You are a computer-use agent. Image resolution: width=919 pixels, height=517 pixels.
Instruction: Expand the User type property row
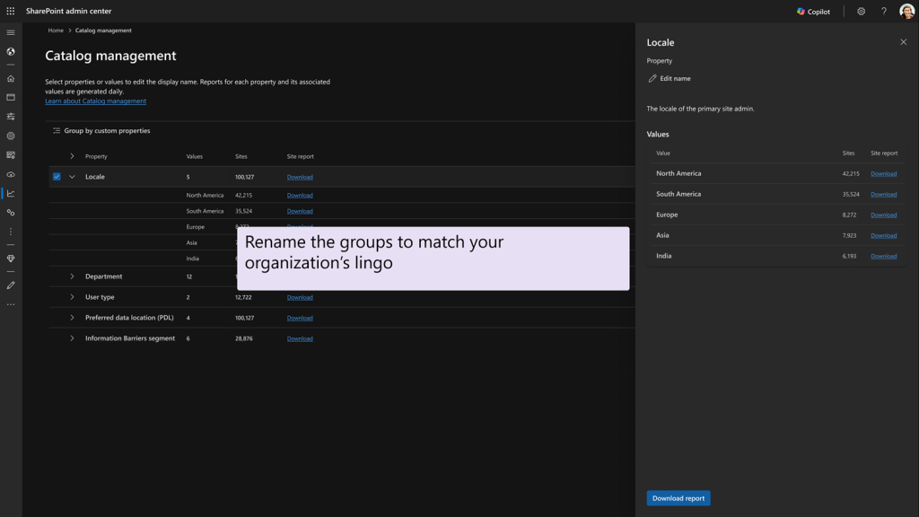(x=72, y=297)
